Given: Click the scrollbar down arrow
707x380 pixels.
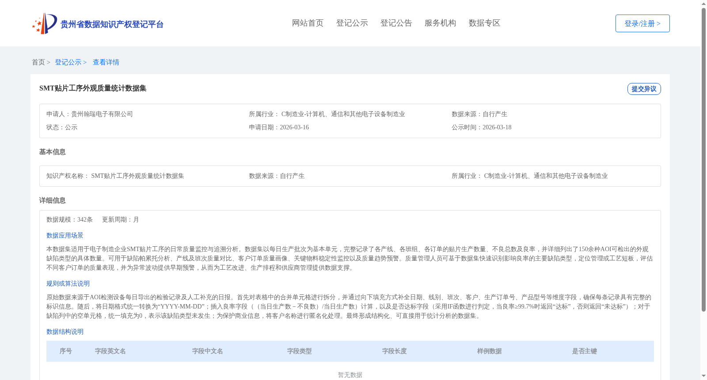Looking at the screenshot, I should coord(703,376).
